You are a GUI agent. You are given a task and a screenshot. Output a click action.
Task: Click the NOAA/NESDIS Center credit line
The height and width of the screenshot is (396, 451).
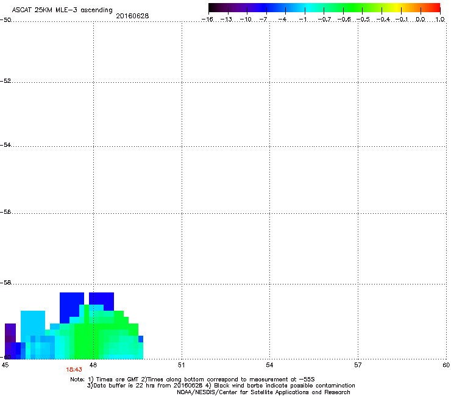[263, 392]
